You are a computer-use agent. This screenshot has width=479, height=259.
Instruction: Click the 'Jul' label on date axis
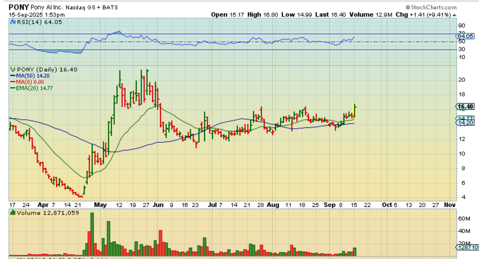click(212, 205)
